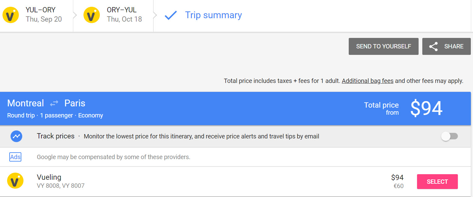Click the $94 total price in blue header

click(x=426, y=109)
